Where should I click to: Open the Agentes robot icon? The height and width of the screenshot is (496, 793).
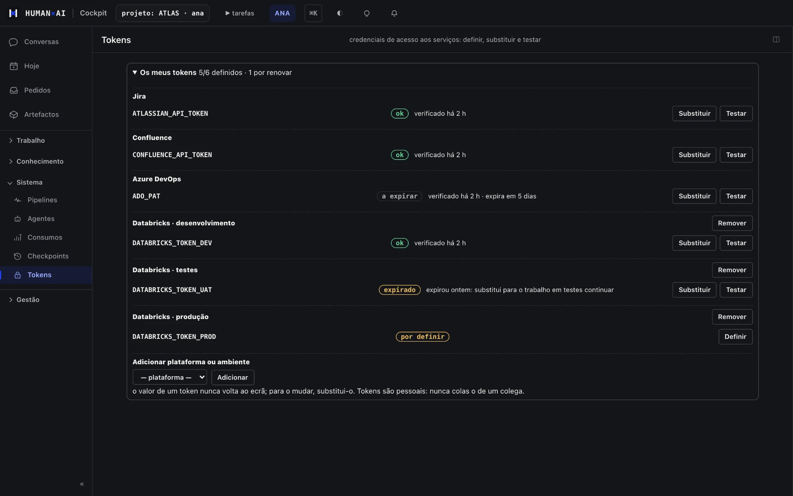tap(17, 219)
